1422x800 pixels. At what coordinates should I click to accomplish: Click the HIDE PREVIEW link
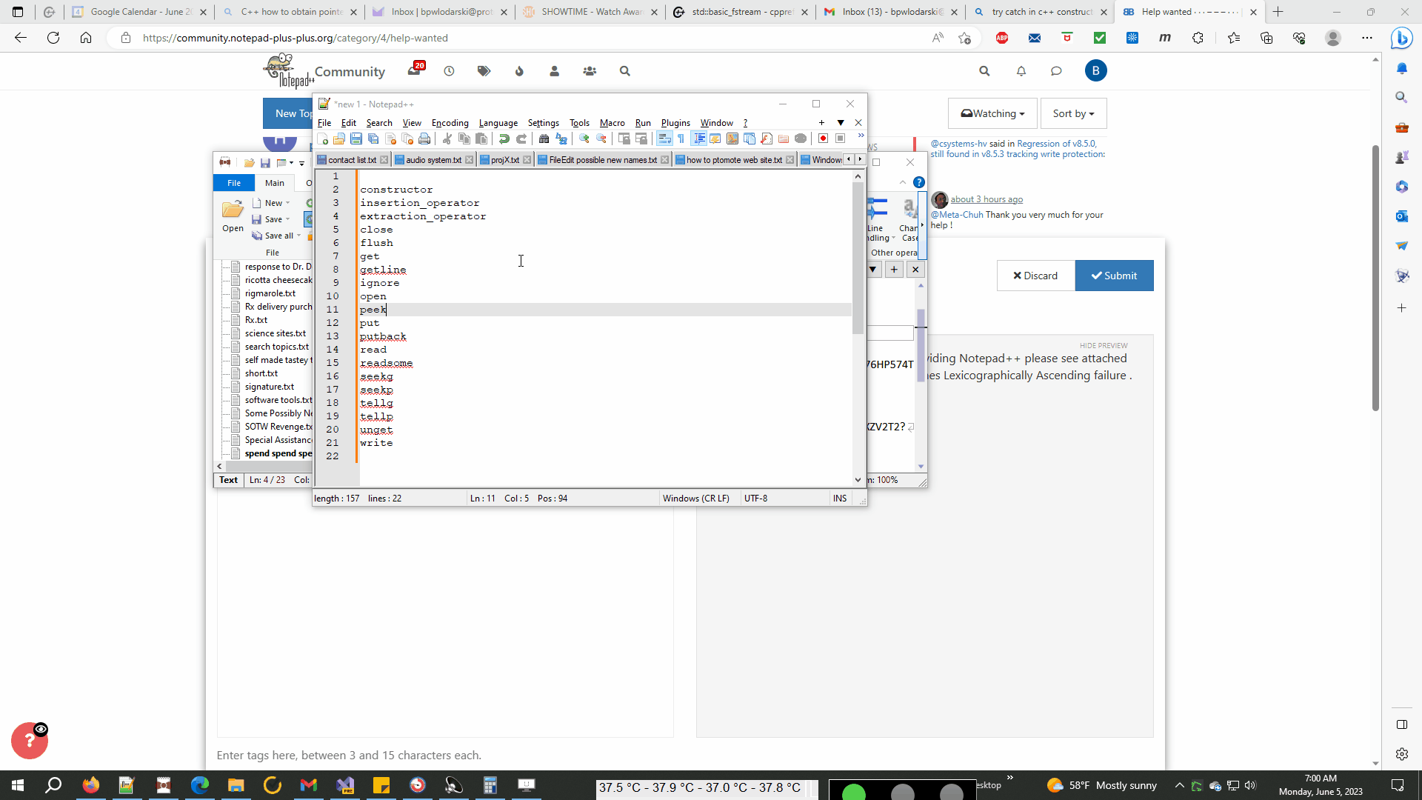(1104, 346)
